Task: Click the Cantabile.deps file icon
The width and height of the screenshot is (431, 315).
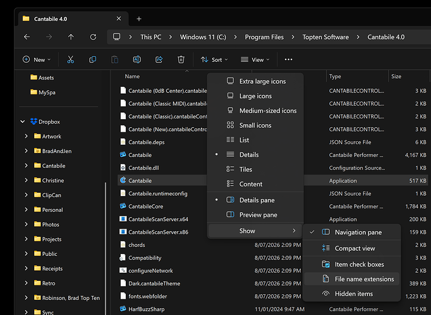Action: tap(123, 142)
